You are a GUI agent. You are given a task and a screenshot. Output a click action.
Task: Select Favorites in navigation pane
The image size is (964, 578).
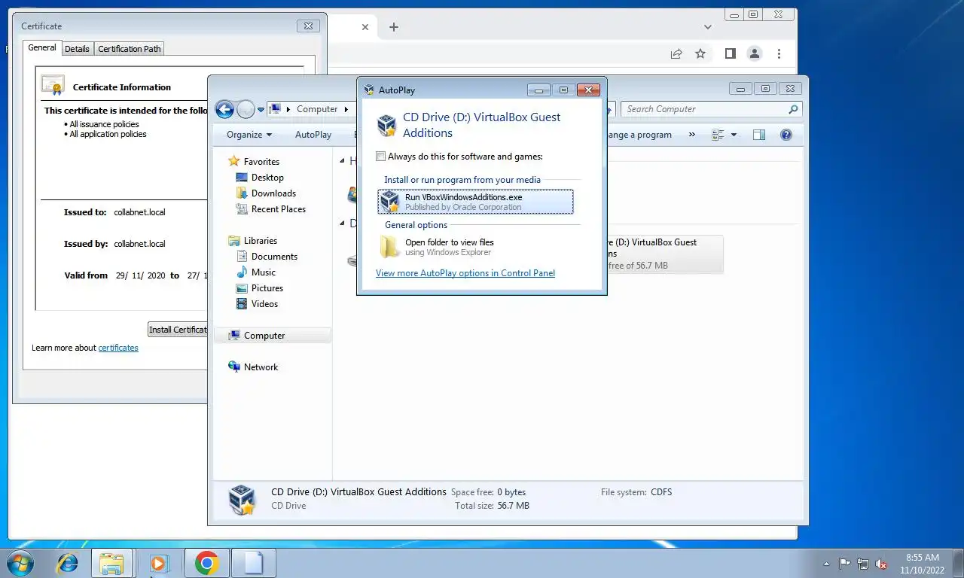(x=261, y=162)
